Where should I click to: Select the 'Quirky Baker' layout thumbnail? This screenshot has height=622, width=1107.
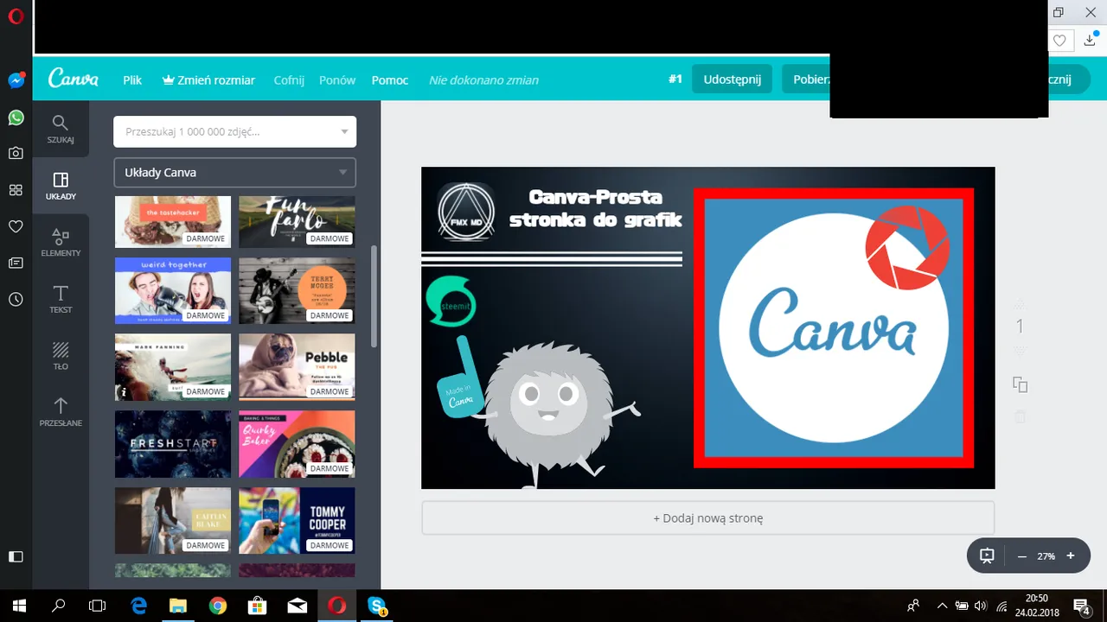pyautogui.click(x=297, y=444)
